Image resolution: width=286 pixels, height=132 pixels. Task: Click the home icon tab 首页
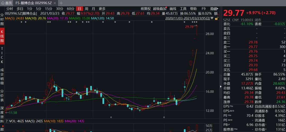tap(7, 3)
